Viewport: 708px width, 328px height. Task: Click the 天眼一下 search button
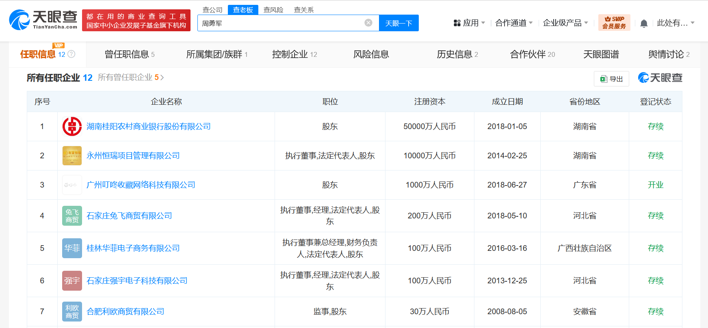coord(399,23)
